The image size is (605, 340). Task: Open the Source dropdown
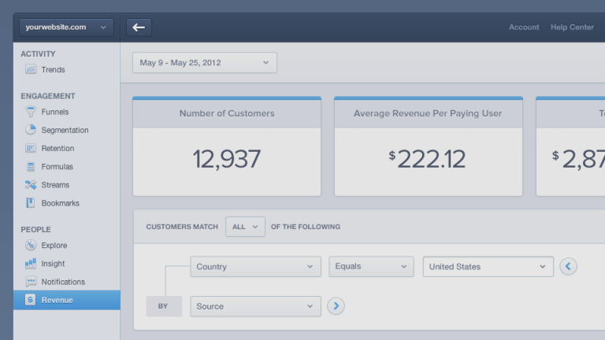[x=255, y=306]
